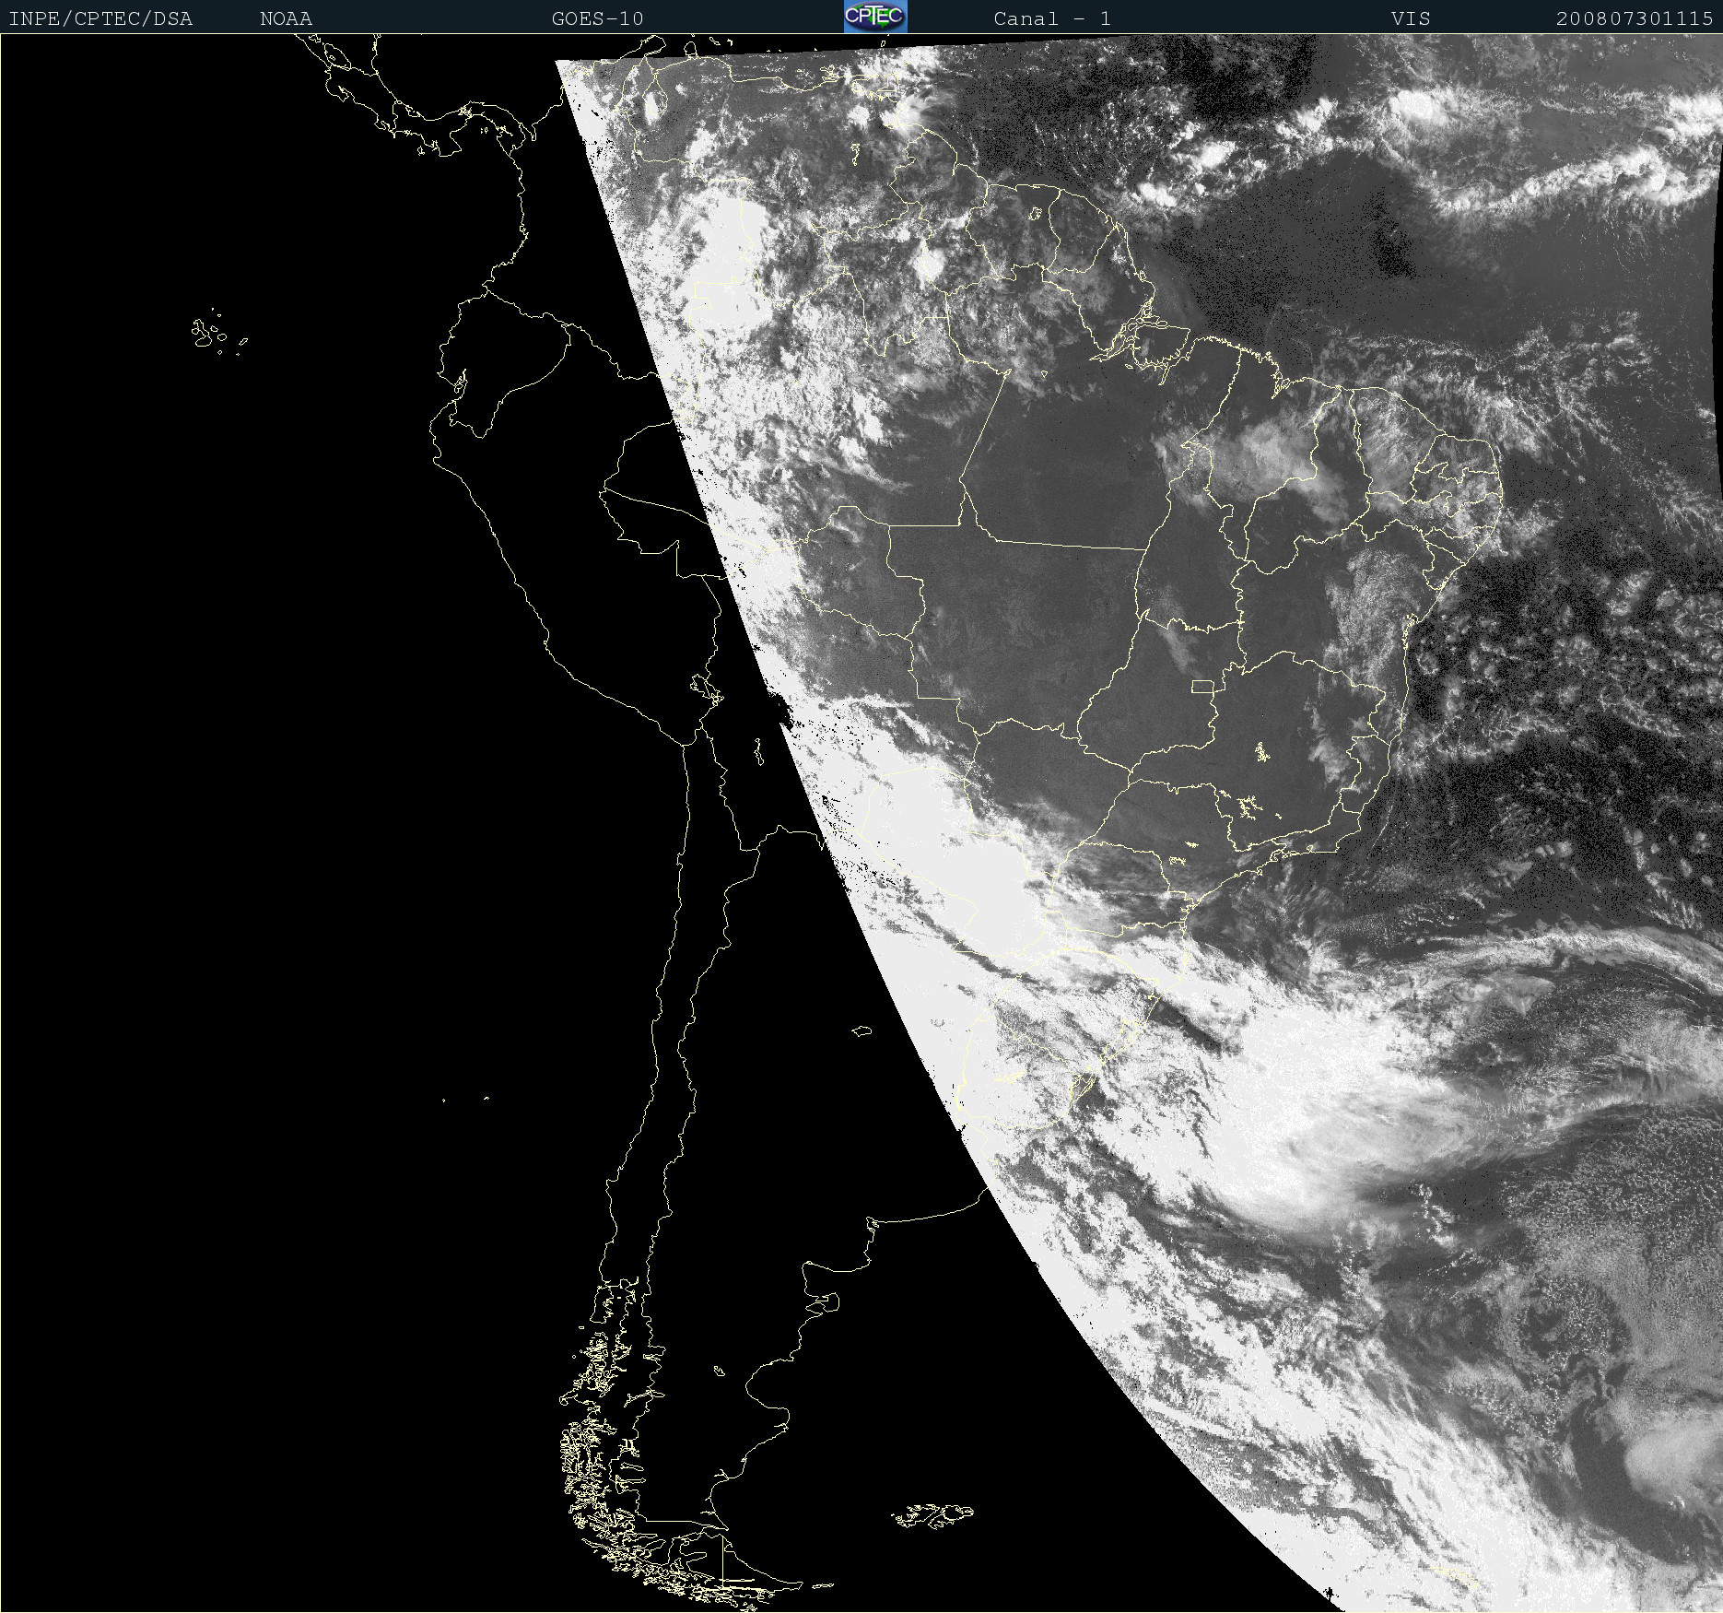Click the GOES-10 satellite label
The width and height of the screenshot is (1723, 1613).
[x=598, y=18]
